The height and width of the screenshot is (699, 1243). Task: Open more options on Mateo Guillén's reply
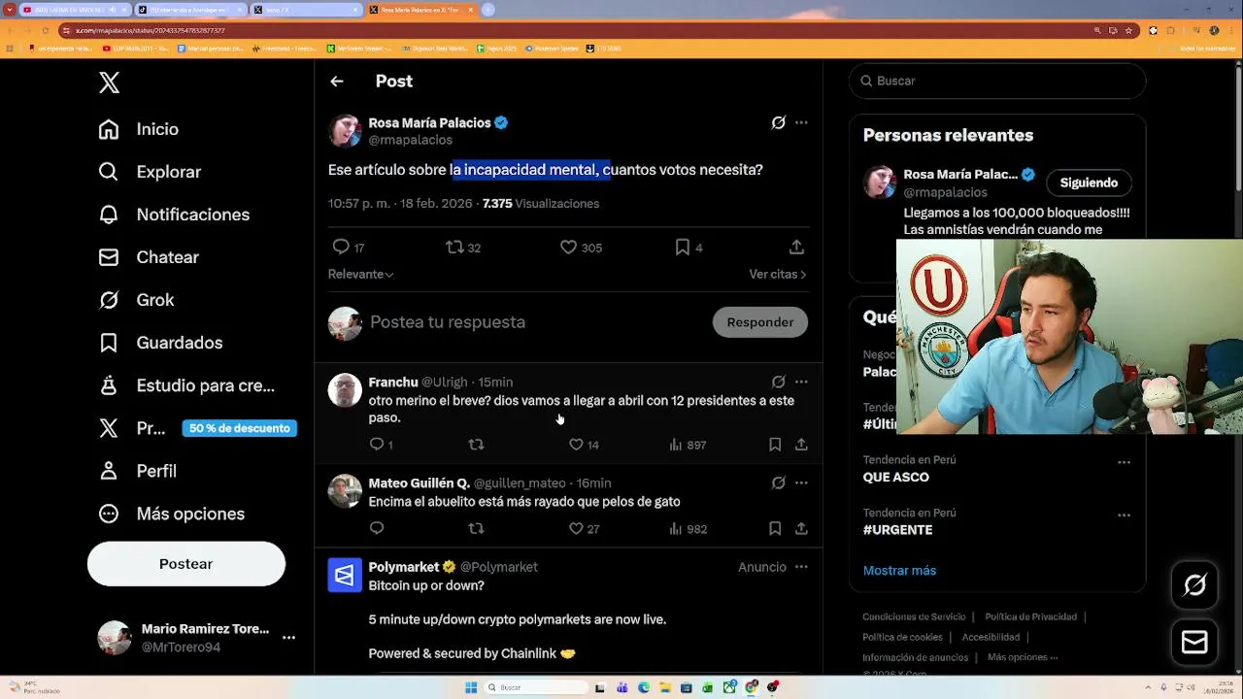pos(801,483)
